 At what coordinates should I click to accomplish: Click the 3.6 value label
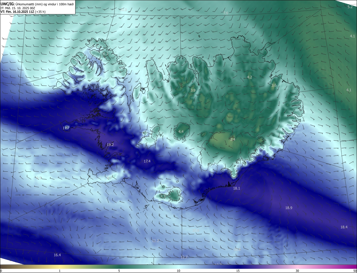click(274, 85)
